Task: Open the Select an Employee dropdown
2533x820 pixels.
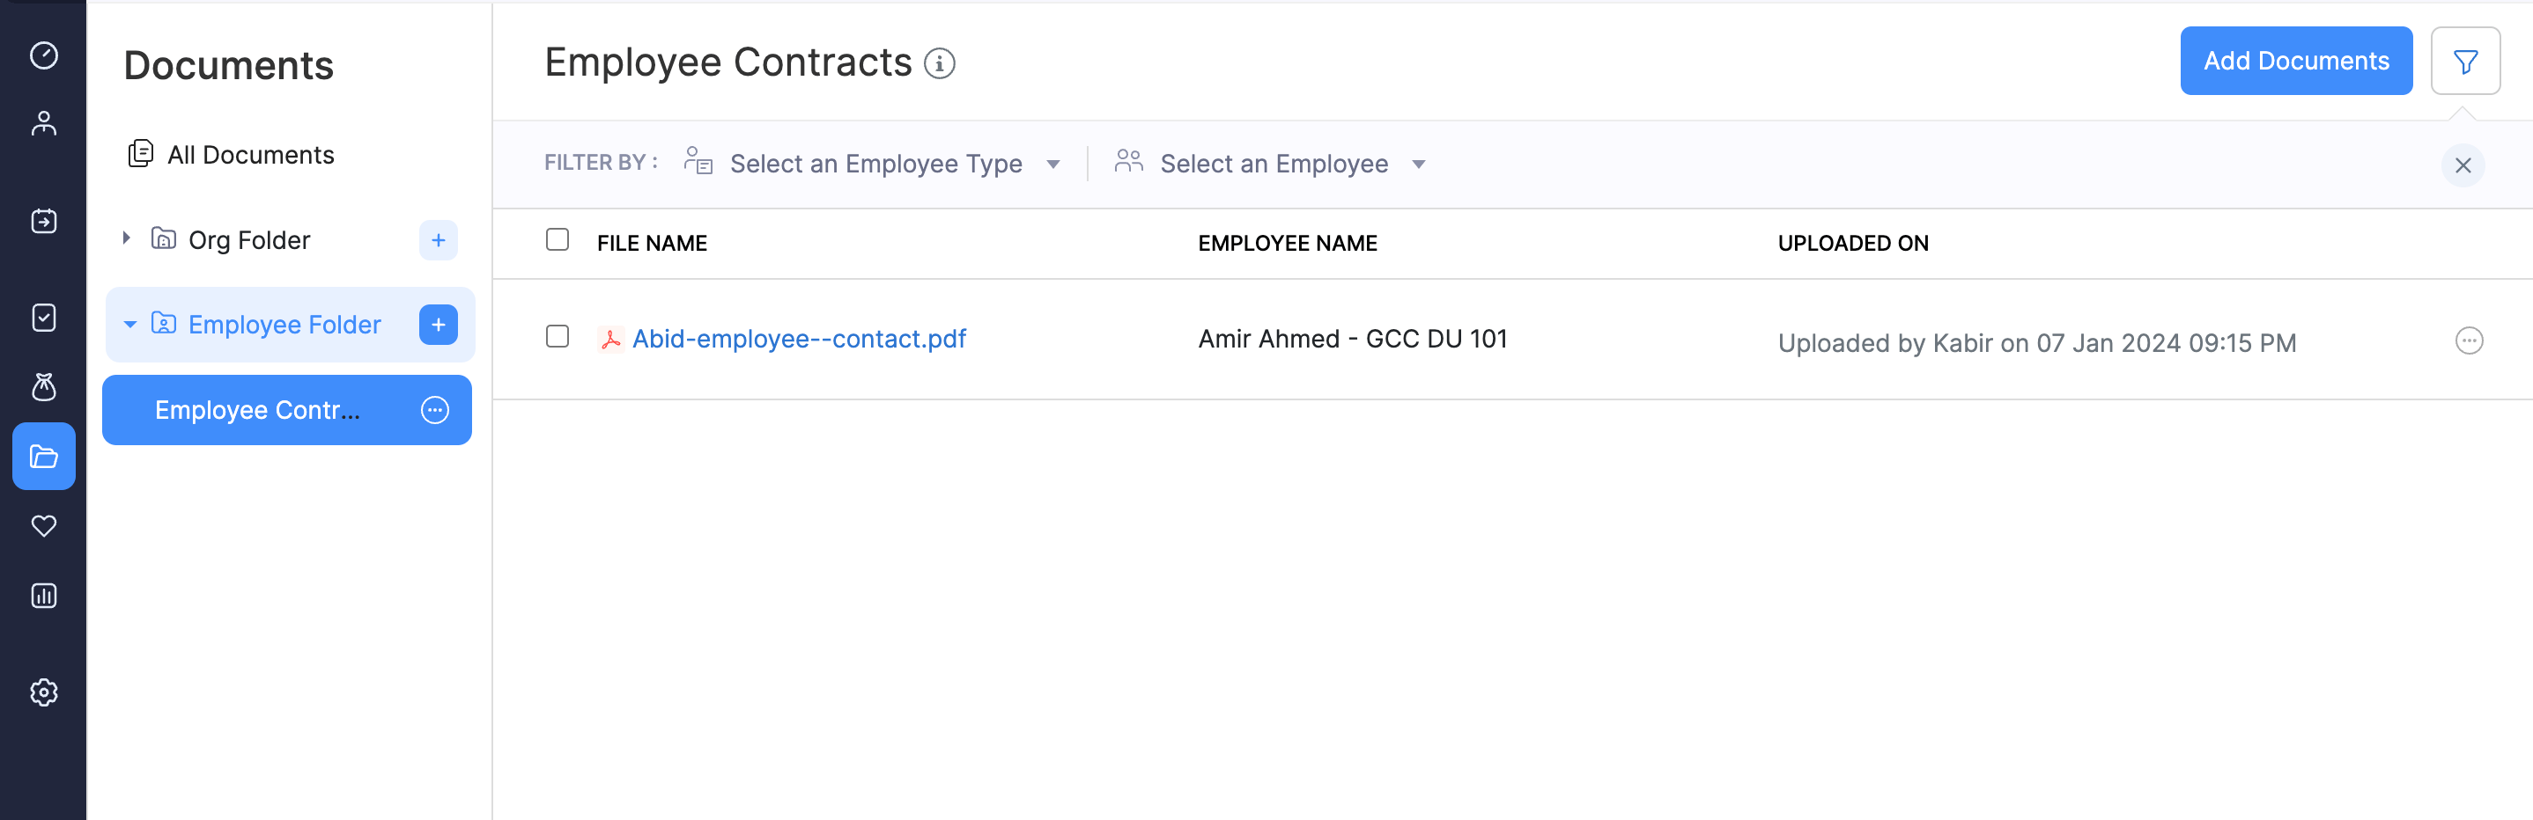Action: click(x=1272, y=164)
